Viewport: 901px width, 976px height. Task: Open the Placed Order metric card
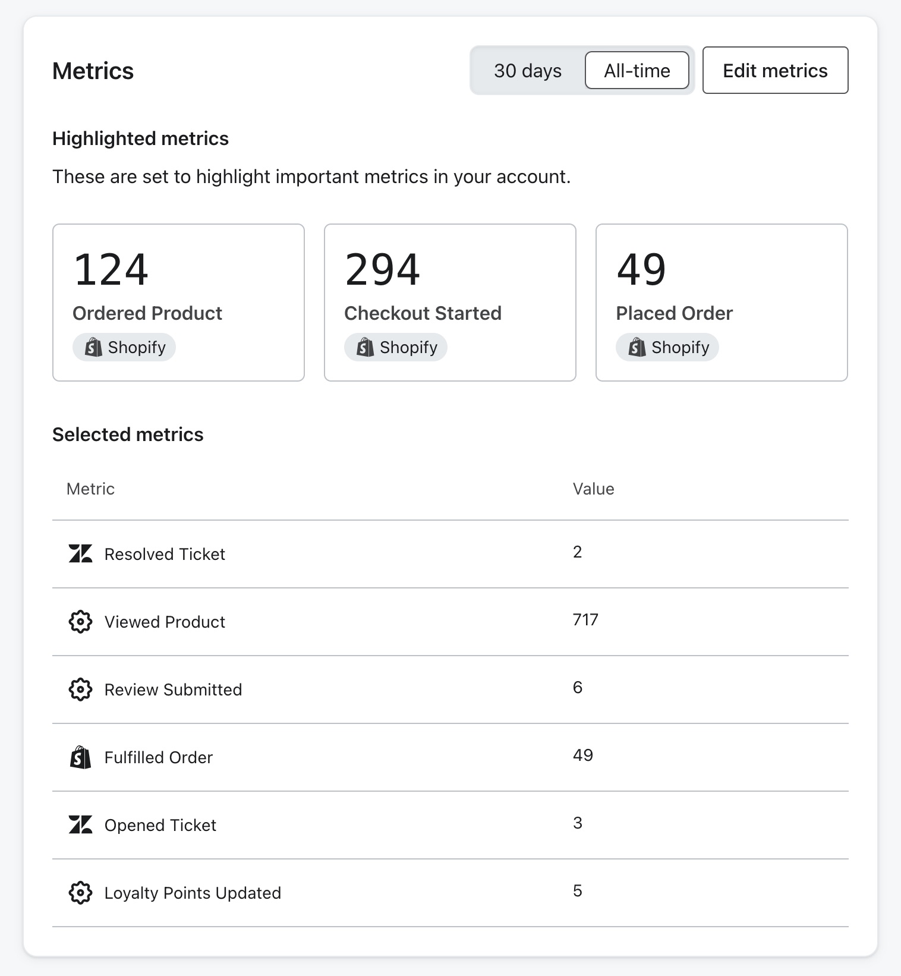(x=722, y=302)
